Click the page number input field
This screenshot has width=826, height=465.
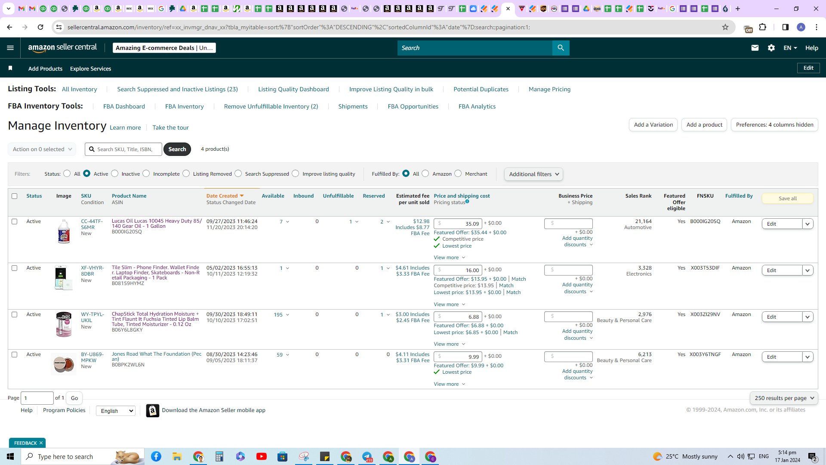[37, 398]
